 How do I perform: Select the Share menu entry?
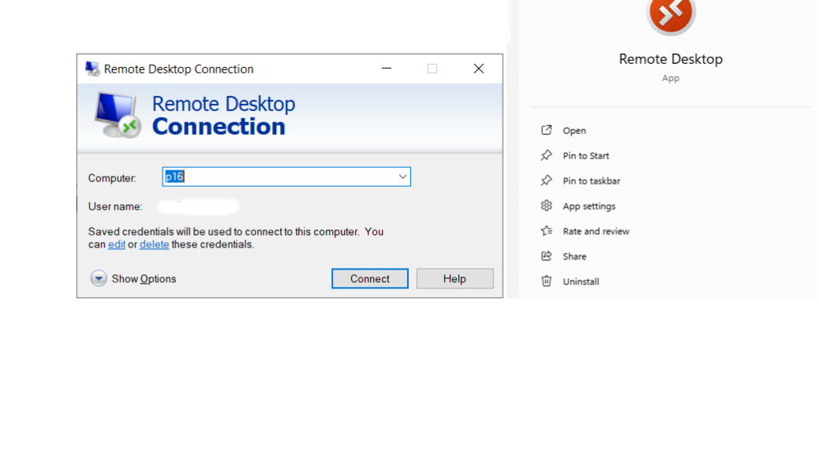pos(574,256)
